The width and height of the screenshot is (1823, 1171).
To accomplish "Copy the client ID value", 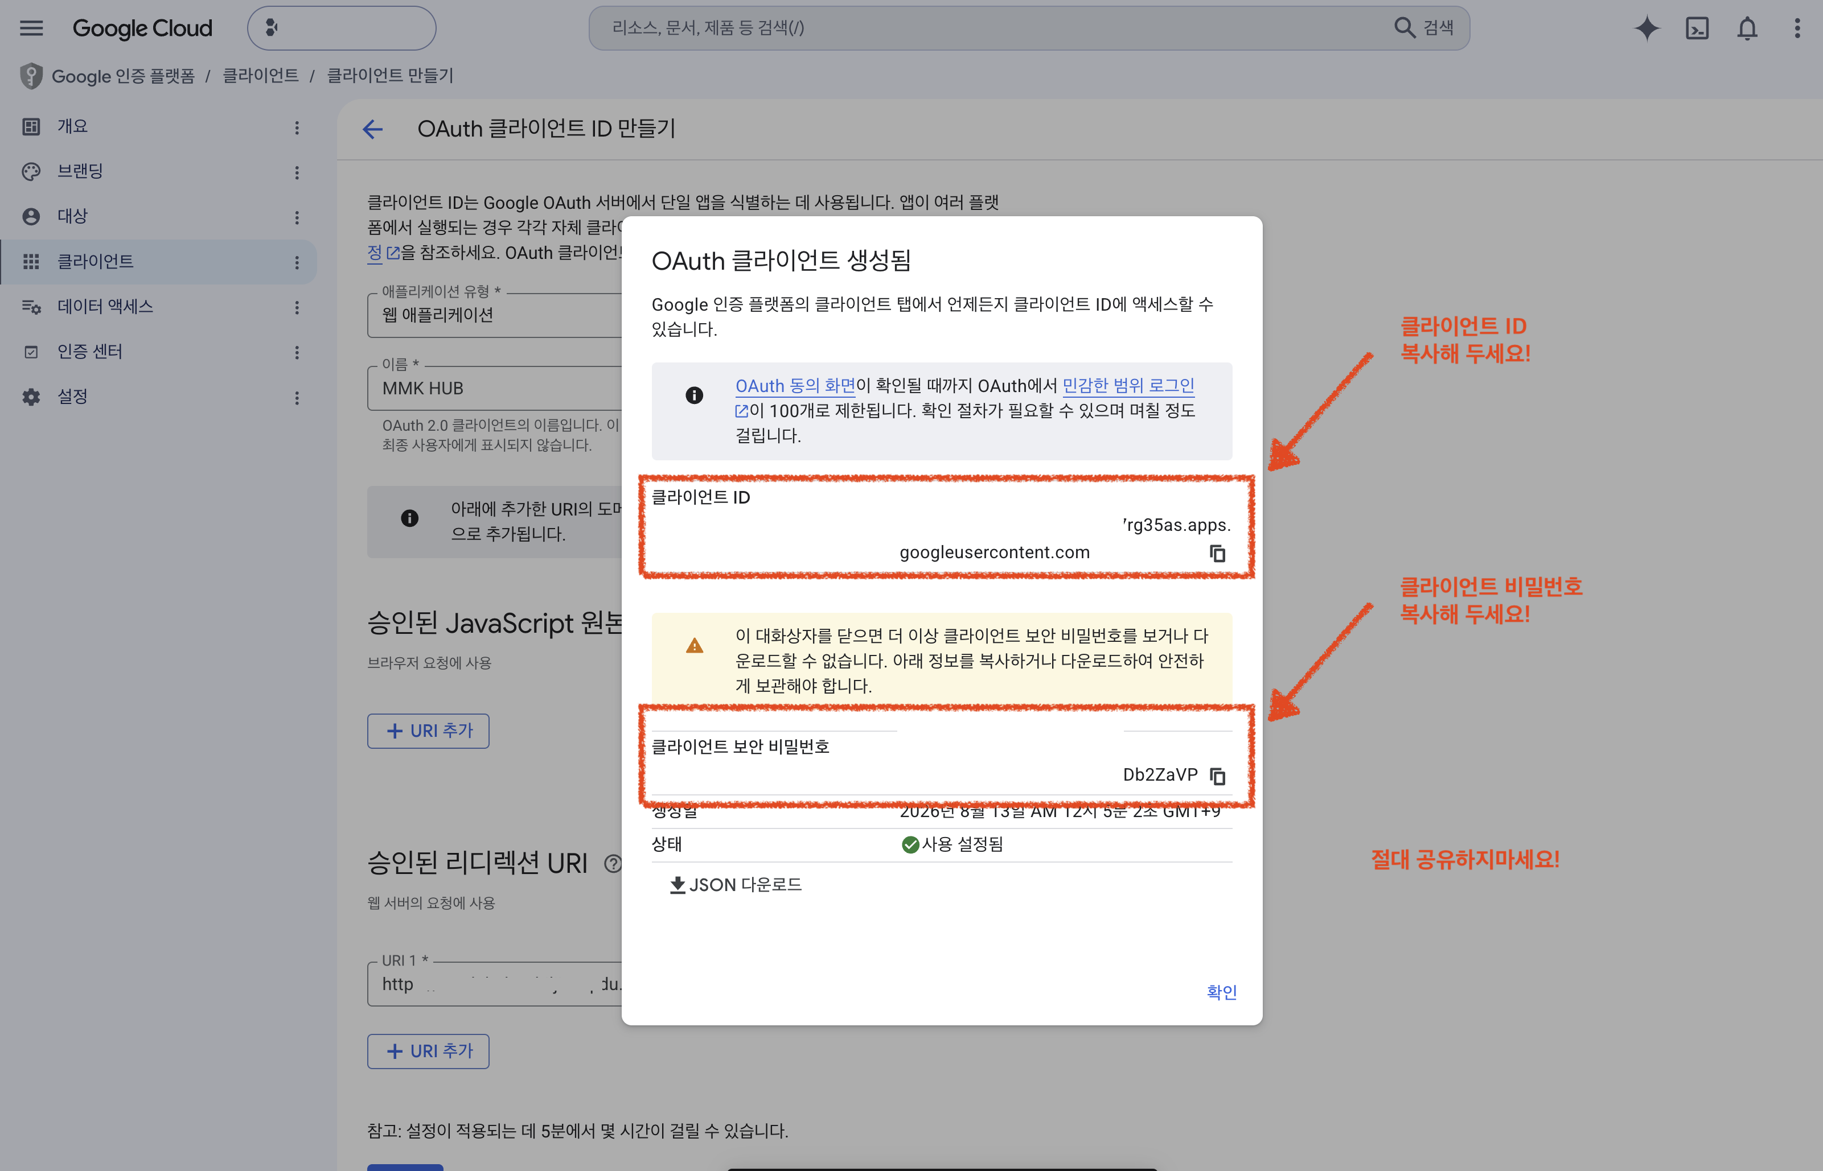I will pyautogui.click(x=1217, y=553).
